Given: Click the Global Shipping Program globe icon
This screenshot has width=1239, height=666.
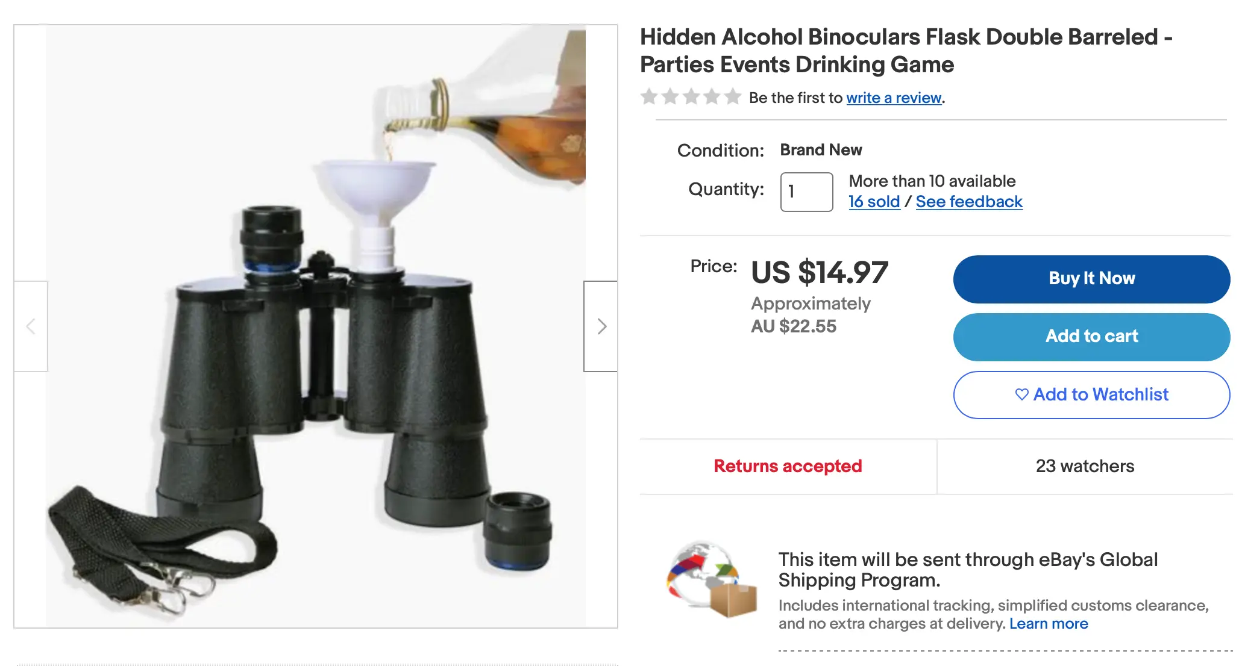Looking at the screenshot, I should pos(711,579).
